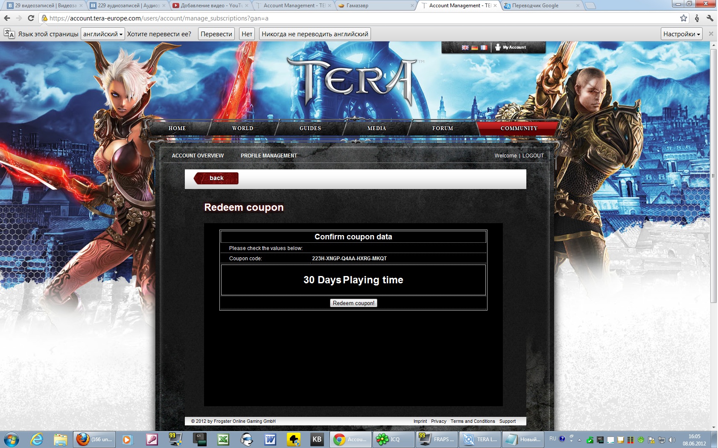Click the page vertical scrollbar
Screen dimensions: 718x448
coord(714,176)
